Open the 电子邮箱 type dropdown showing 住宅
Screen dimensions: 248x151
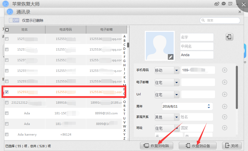pos(177,82)
